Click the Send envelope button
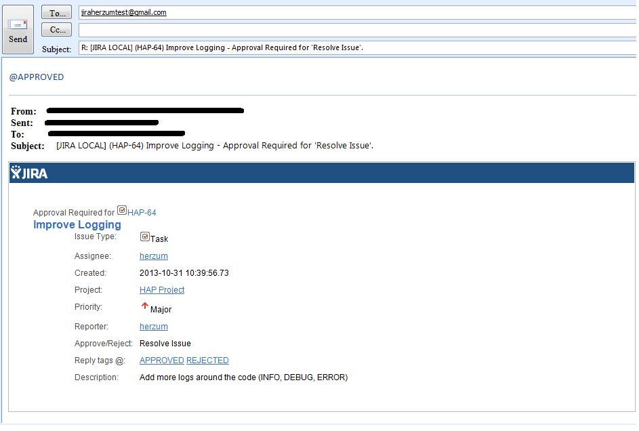Image resolution: width=639 pixels, height=431 pixels. pos(18,30)
